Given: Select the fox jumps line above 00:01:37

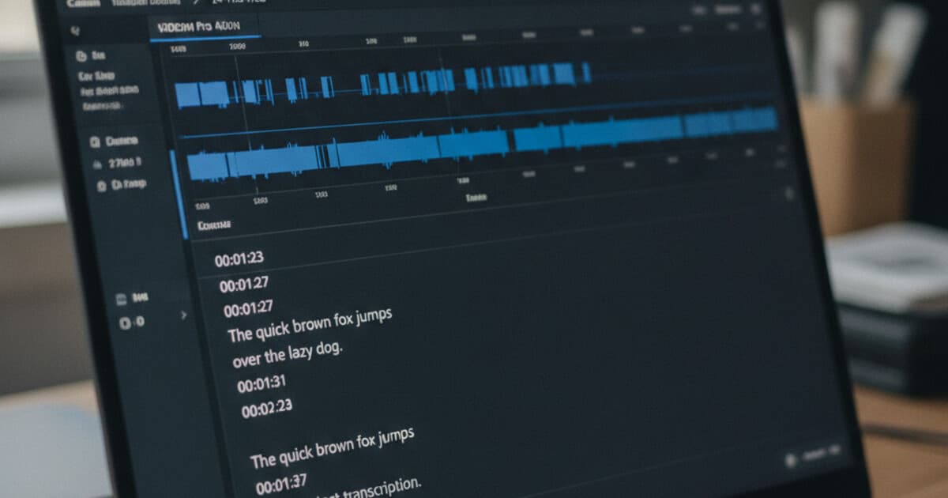Looking at the screenshot, I should click(x=333, y=447).
